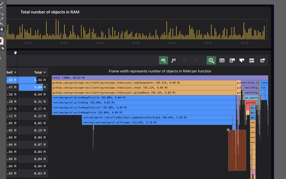Click the runtime/pprof.writeHeap (85.08%) frame
Viewport: 286px width, 179px height.
pyautogui.click(x=144, y=102)
